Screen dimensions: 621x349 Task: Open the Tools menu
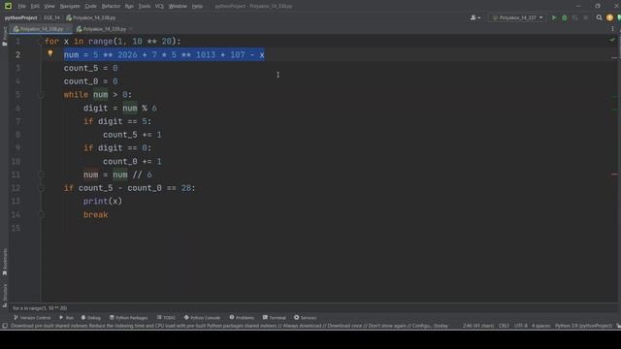tap(145, 7)
